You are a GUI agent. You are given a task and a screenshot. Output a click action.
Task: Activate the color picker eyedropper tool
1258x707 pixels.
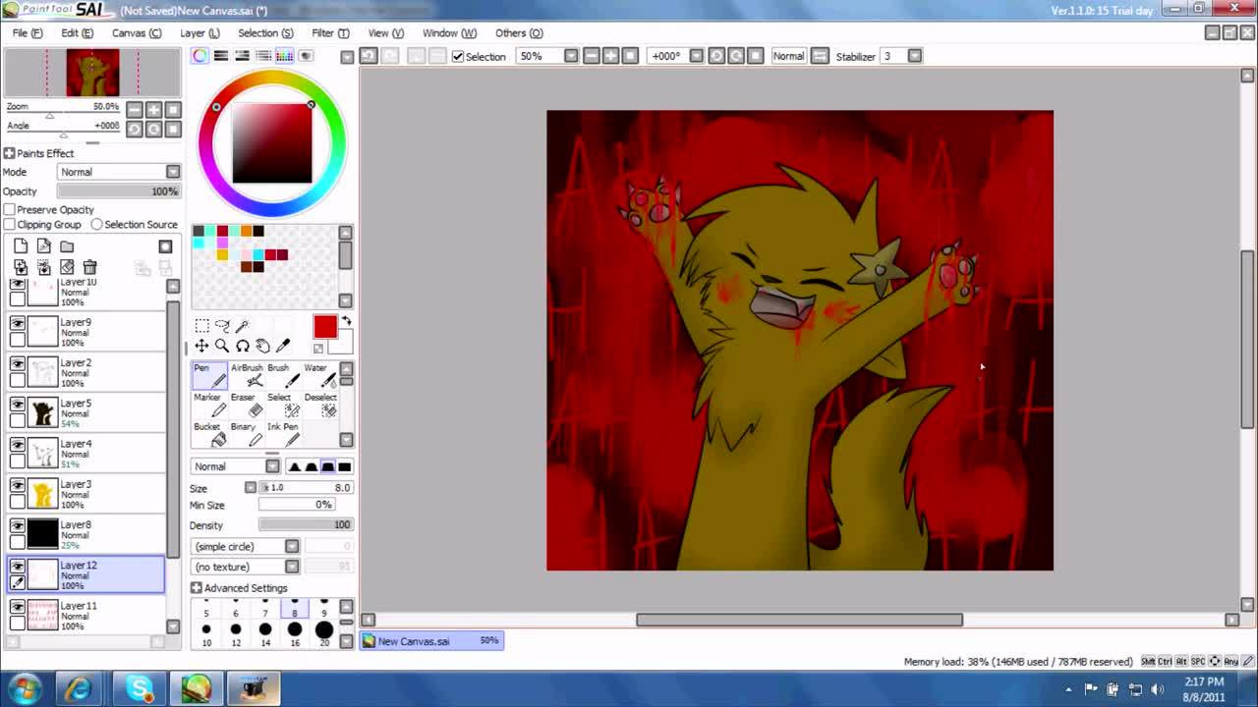click(283, 346)
